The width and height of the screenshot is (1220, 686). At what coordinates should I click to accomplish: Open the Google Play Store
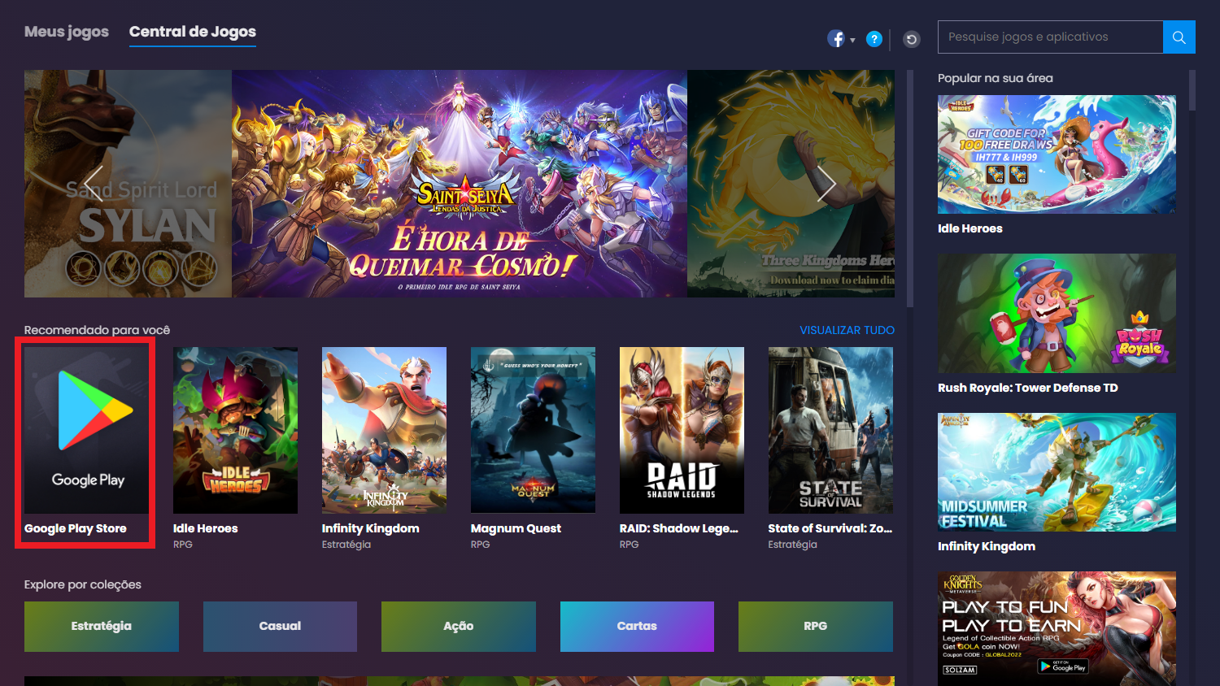click(84, 429)
